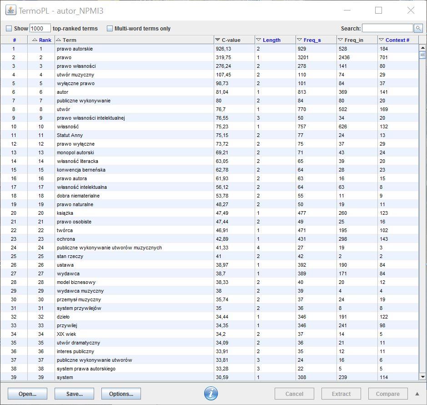Sort by the C-value column header
The image size is (427, 405).
(x=235, y=40)
